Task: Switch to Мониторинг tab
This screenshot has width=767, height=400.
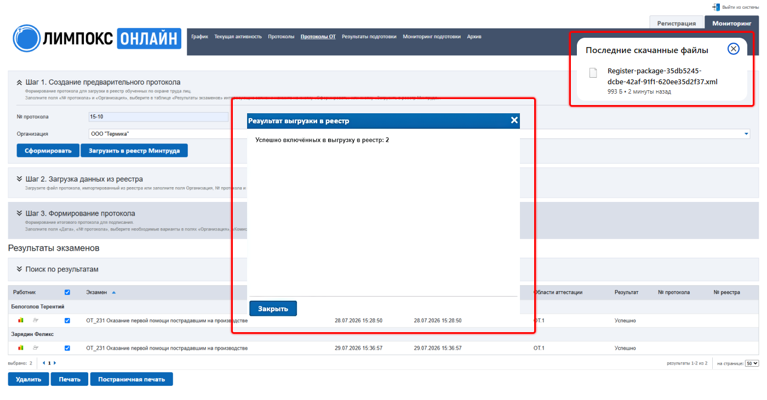Action: click(x=732, y=23)
